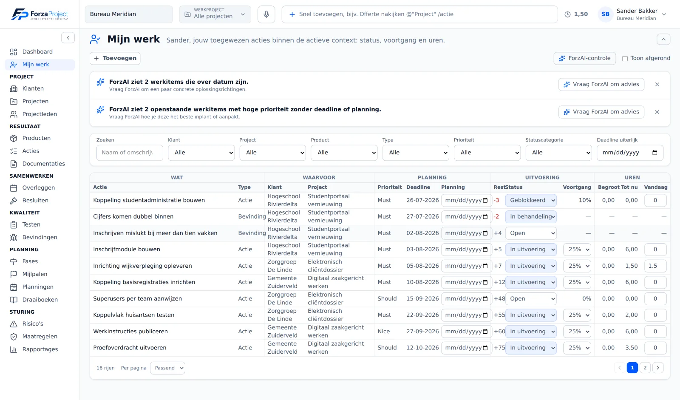Click the Planningen calendar icon
The height and width of the screenshot is (400, 680).
[14, 287]
